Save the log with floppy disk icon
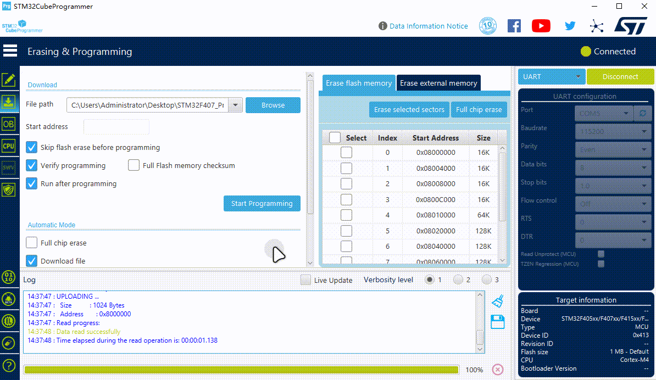 [x=498, y=322]
